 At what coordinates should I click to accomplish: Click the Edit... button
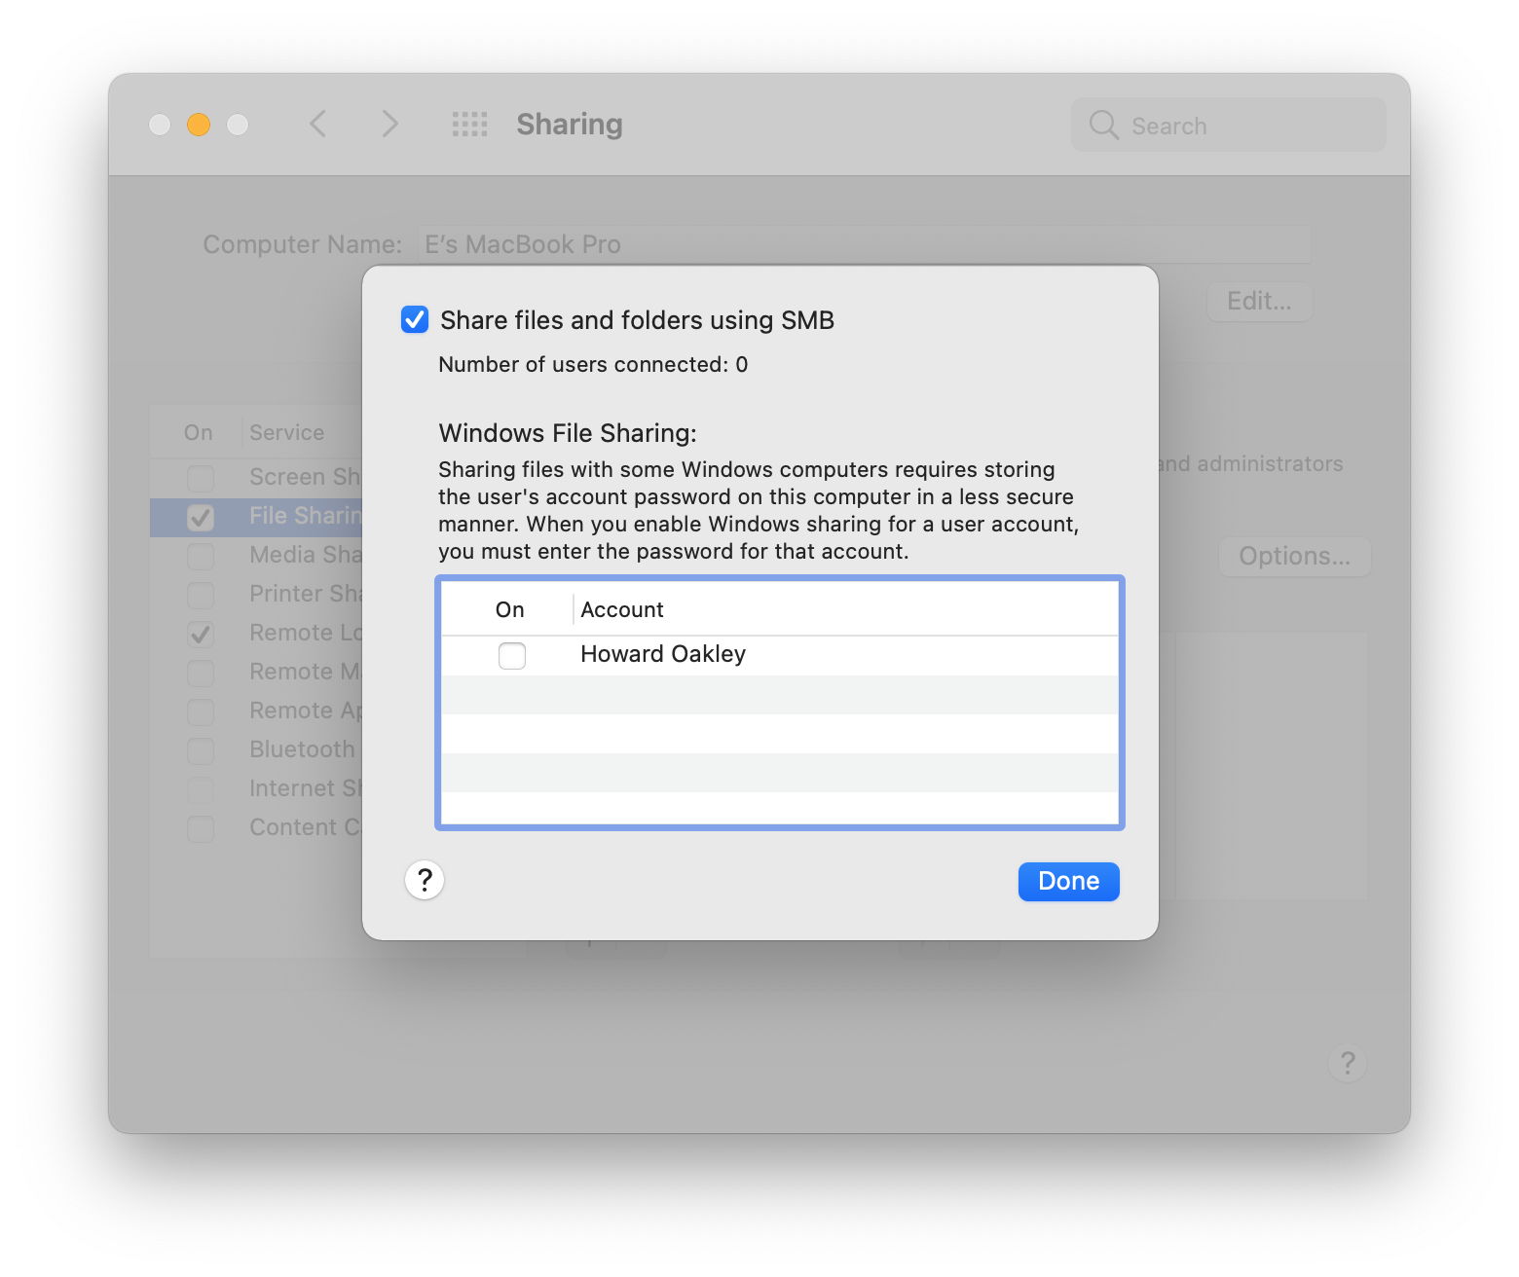click(x=1259, y=302)
